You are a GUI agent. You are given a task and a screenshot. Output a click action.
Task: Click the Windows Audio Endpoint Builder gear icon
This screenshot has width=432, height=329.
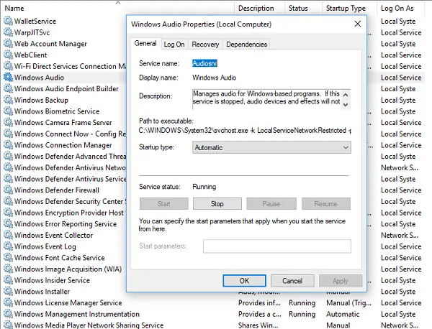[x=8, y=88]
